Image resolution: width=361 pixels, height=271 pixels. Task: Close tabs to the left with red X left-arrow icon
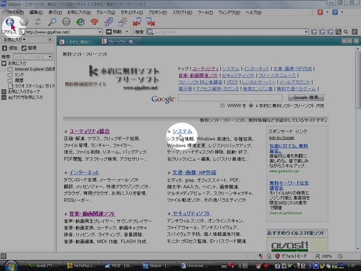click(x=137, y=22)
